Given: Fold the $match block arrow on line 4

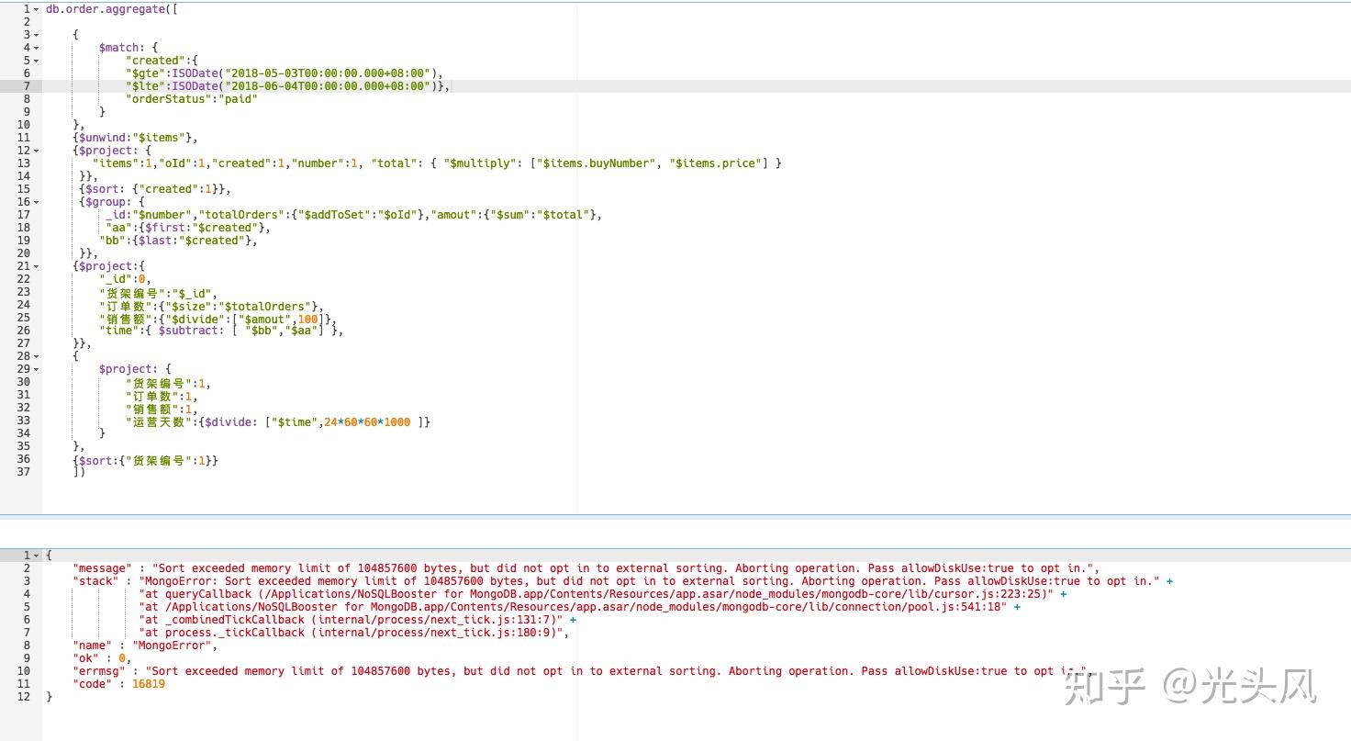Looking at the screenshot, I should click(x=37, y=48).
